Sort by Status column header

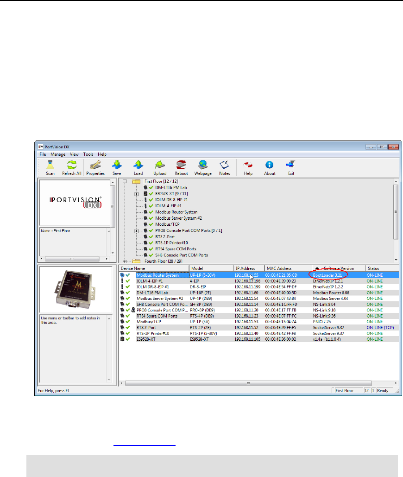[382, 268]
